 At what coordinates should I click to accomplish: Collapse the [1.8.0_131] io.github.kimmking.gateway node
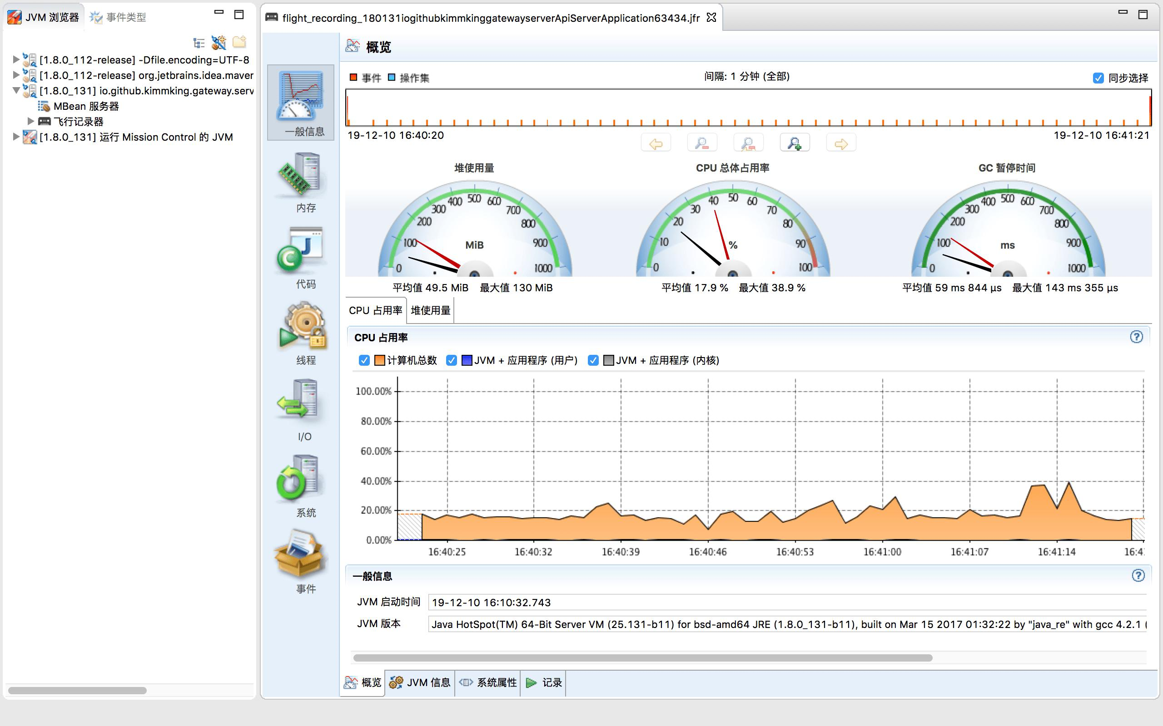tap(16, 91)
